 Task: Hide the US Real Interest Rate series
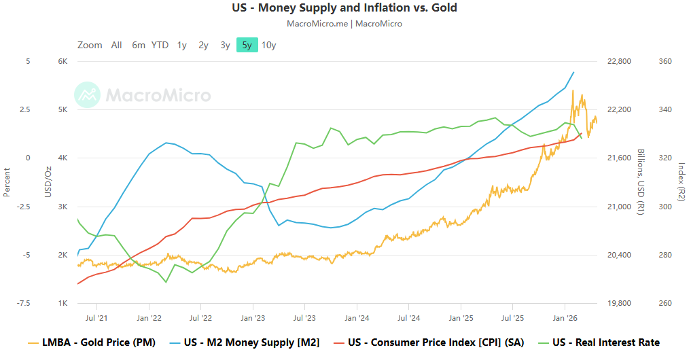(x=606, y=342)
